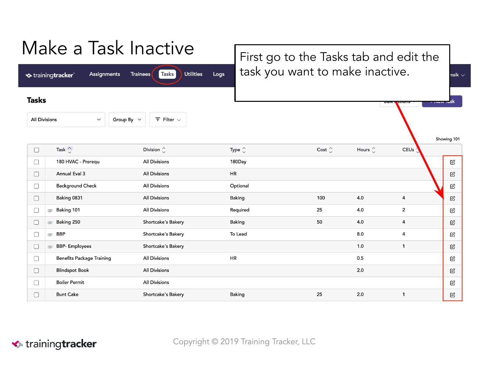Screen dimensions: 489x366
Task: Click the Baking 0831 task name
Action: [69, 198]
